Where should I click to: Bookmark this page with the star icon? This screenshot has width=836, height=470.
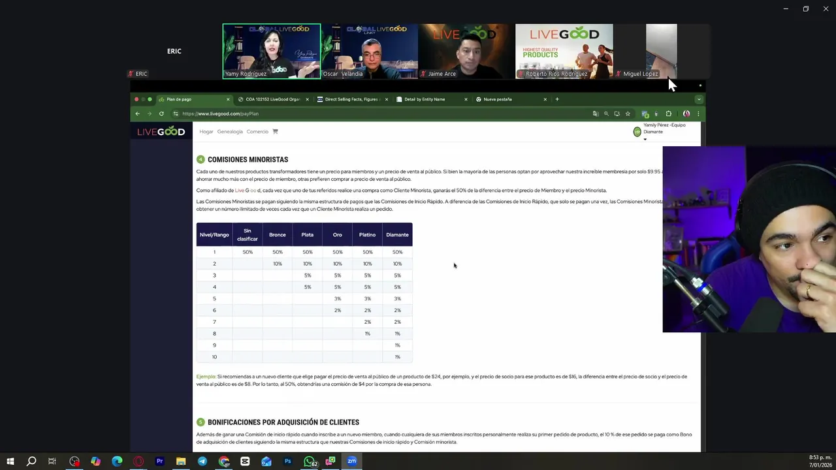628,114
